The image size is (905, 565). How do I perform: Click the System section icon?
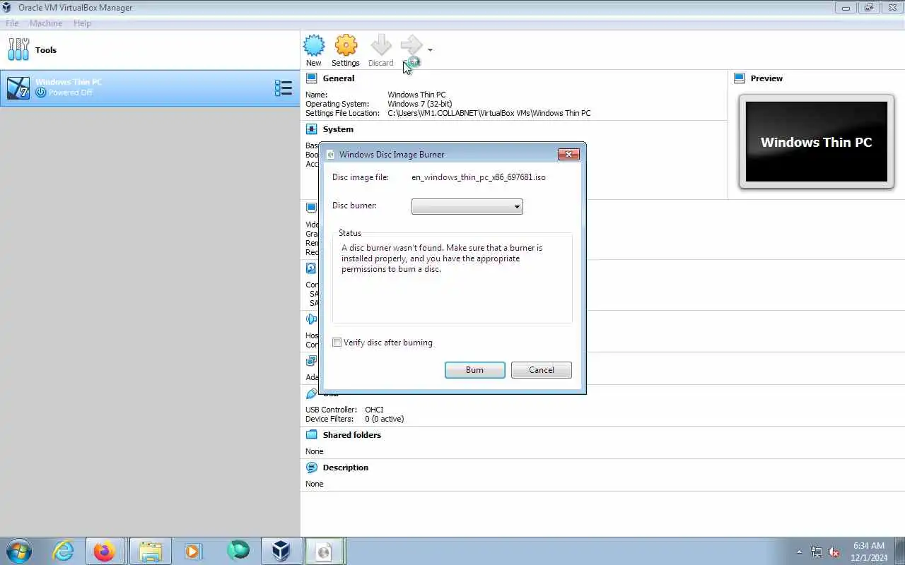pos(311,129)
